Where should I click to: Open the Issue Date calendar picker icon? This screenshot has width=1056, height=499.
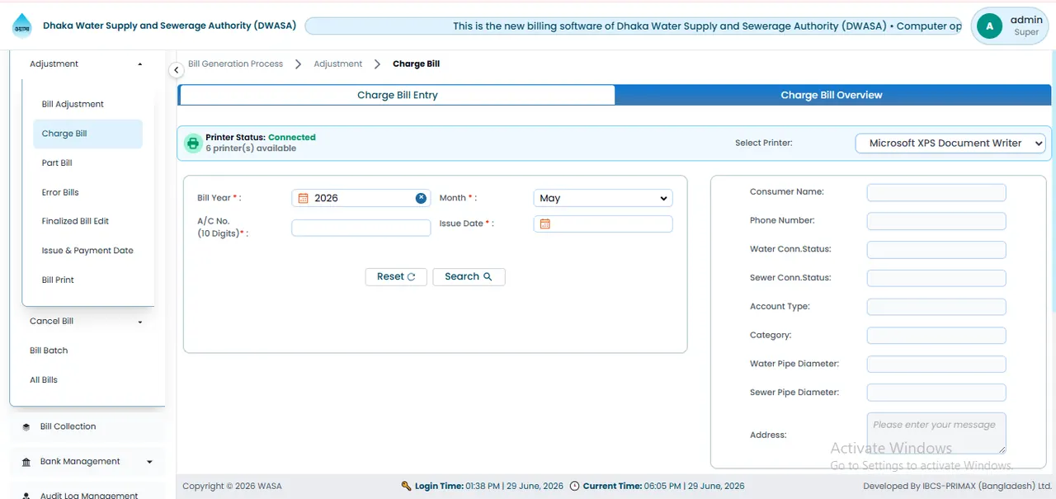[x=544, y=224]
